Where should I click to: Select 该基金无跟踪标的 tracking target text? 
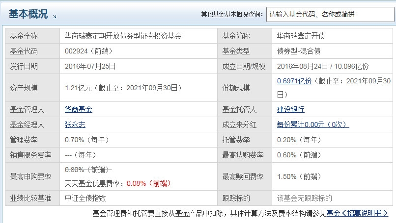pyautogui.click(x=304, y=198)
